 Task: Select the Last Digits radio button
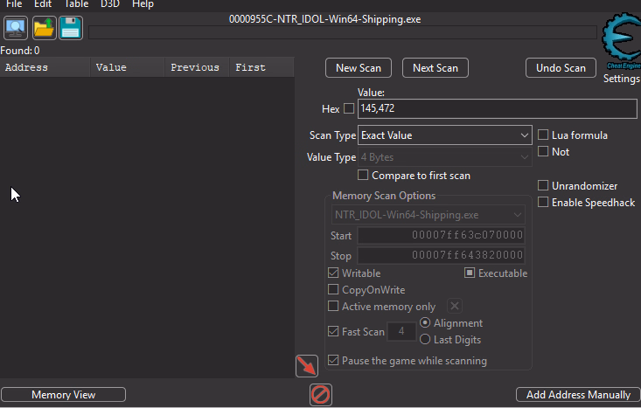pos(426,340)
